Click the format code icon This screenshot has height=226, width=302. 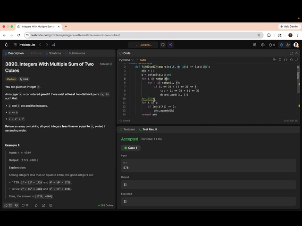[x=274, y=60]
